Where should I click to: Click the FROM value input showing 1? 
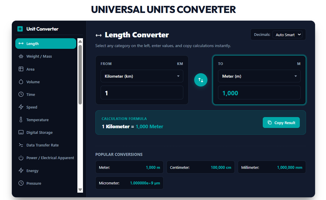(142, 93)
